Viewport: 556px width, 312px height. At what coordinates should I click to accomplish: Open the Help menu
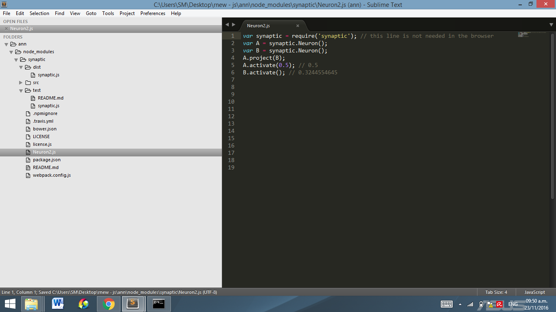pos(176,13)
